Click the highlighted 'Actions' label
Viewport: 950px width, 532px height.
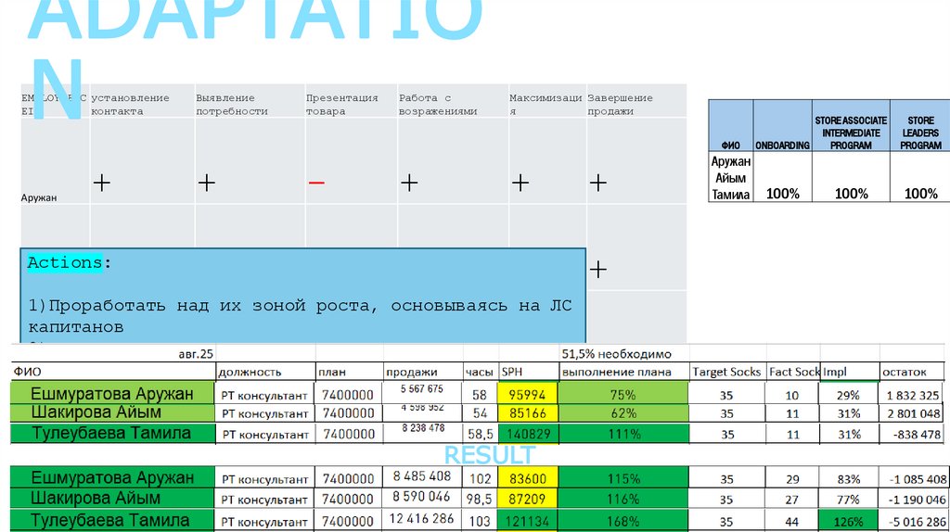coord(65,262)
